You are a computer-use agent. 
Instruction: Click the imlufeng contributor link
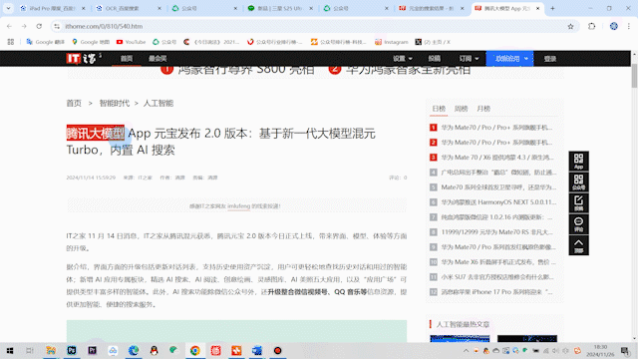pos(239,206)
